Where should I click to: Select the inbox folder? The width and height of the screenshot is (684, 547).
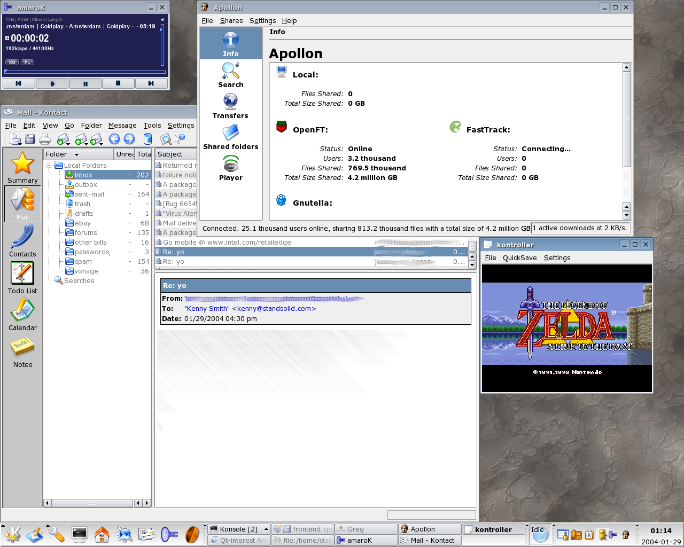click(x=107, y=175)
